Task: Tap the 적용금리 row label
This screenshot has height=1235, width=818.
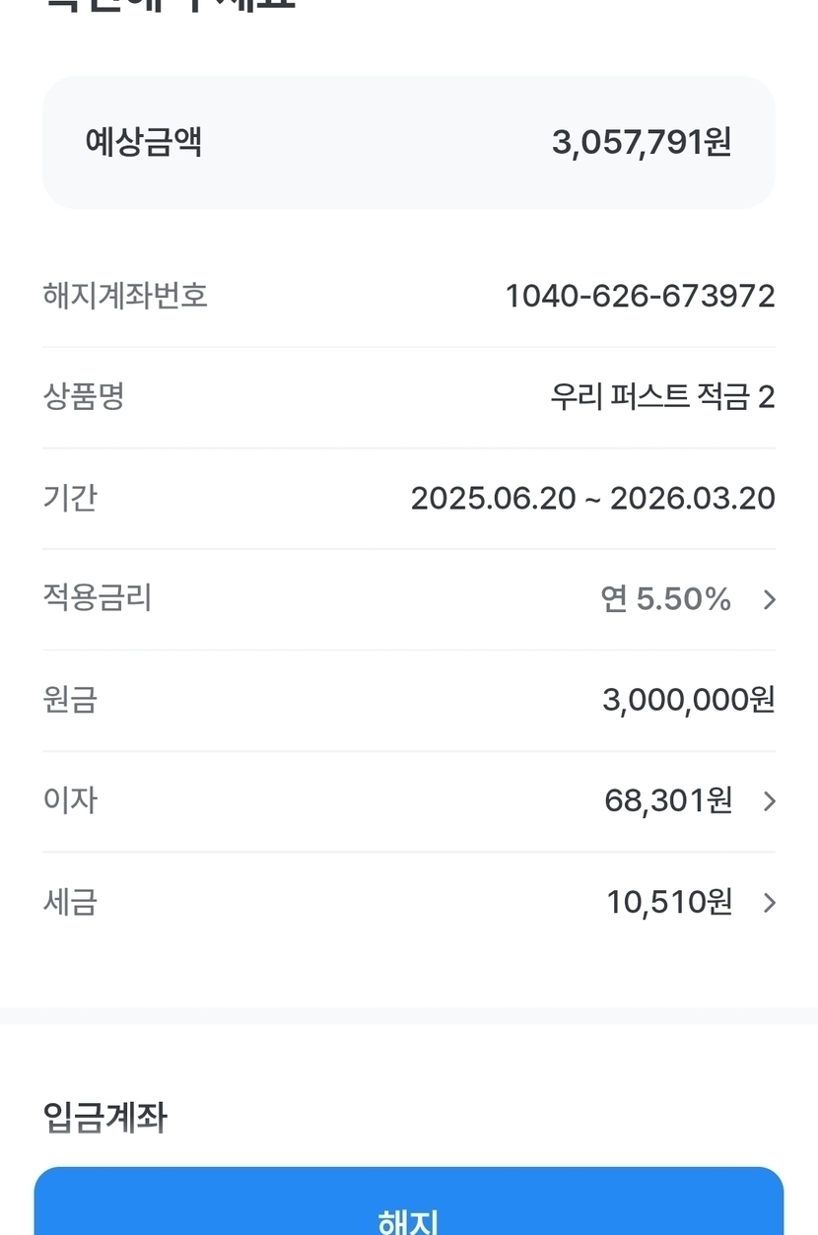Action: tap(98, 598)
